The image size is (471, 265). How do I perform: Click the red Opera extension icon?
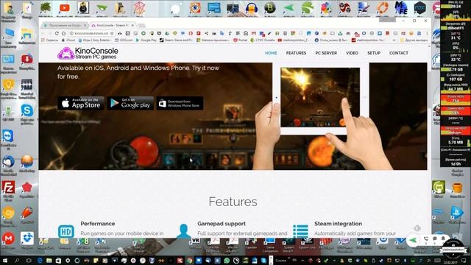191,33
